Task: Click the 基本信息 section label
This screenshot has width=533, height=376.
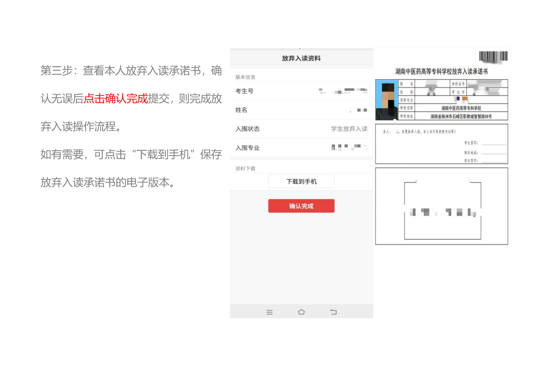Action: (245, 77)
